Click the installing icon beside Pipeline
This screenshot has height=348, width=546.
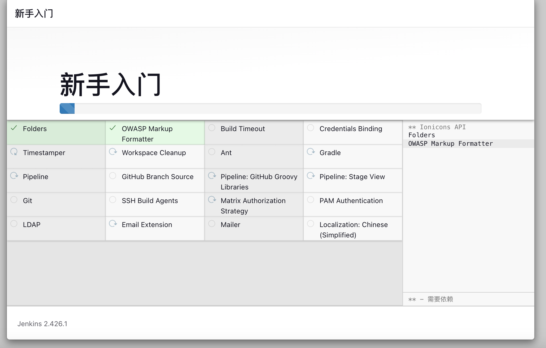[x=14, y=176]
